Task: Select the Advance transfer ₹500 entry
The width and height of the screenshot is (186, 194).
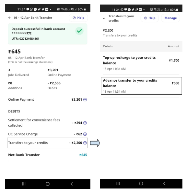Action: tap(141, 86)
